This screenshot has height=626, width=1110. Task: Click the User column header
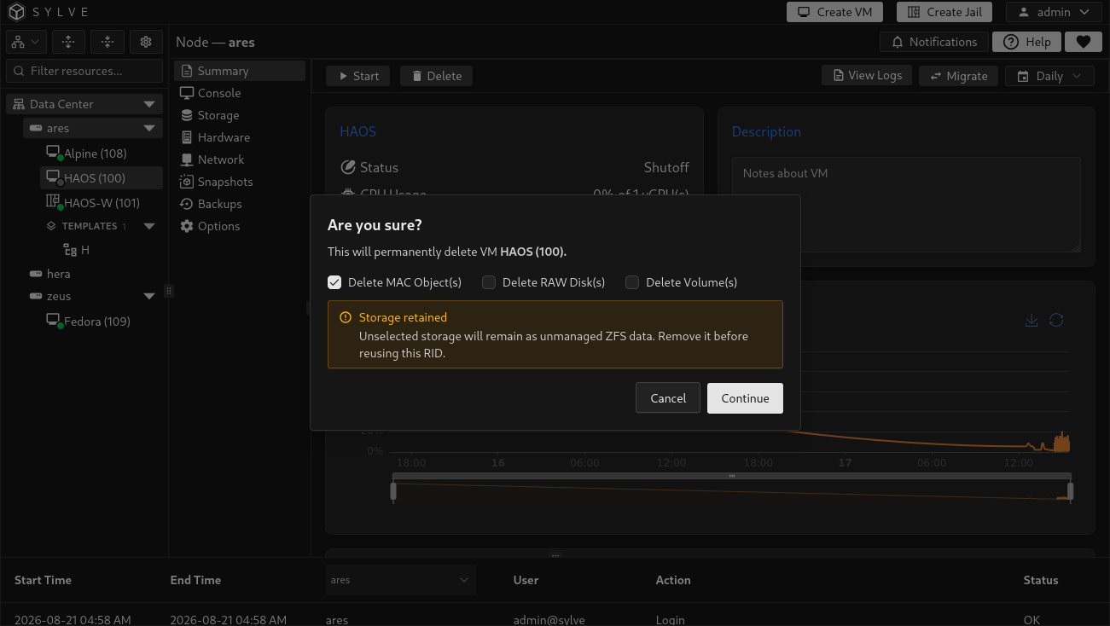tap(526, 580)
